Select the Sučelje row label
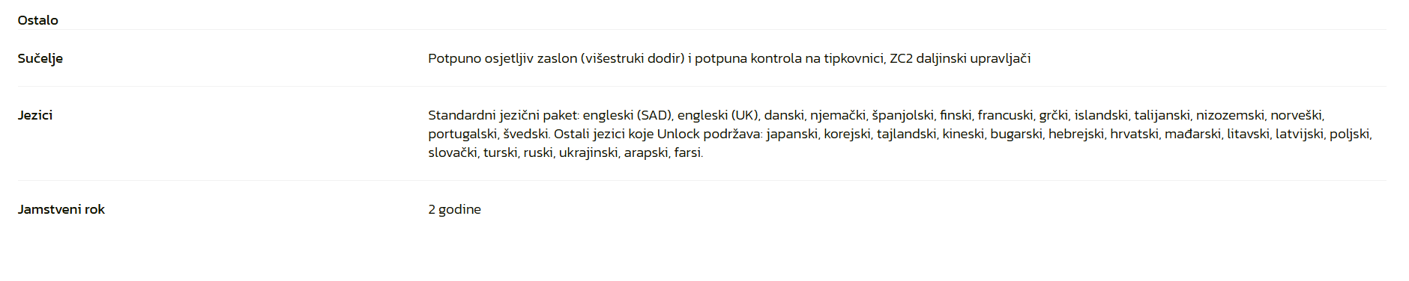The height and width of the screenshot is (281, 1409). pos(40,58)
